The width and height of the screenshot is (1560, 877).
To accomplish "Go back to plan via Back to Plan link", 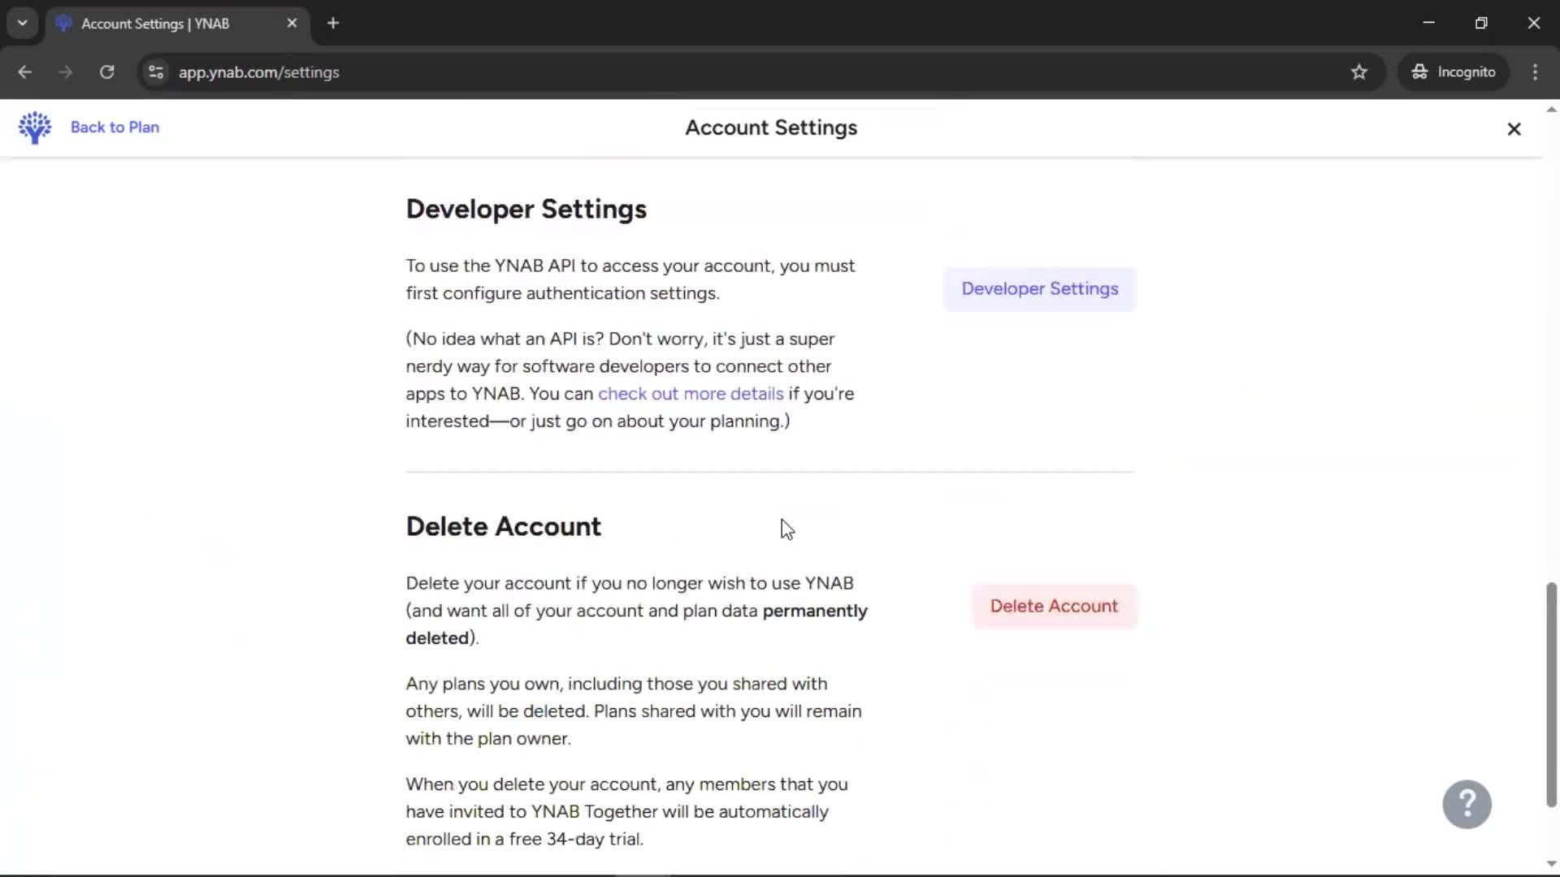I will 115,127.
